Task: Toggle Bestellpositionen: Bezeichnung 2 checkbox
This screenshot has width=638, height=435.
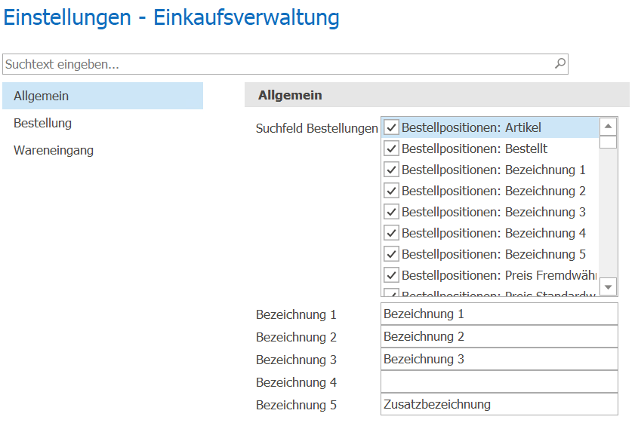Action: (391, 191)
